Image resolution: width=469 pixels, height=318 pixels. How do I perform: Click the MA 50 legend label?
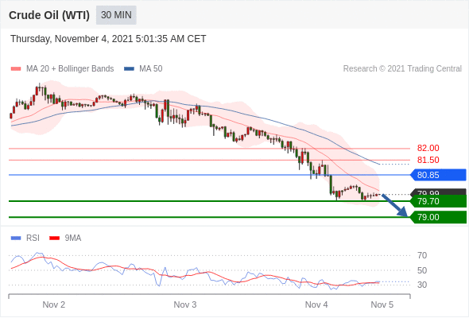pos(151,69)
